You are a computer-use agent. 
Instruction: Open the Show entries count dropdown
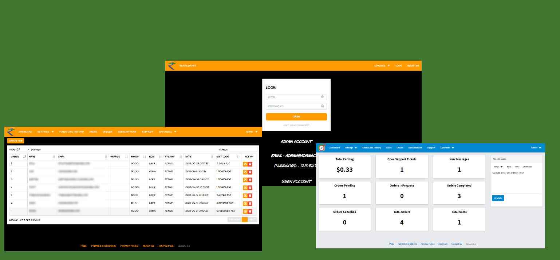click(23, 149)
